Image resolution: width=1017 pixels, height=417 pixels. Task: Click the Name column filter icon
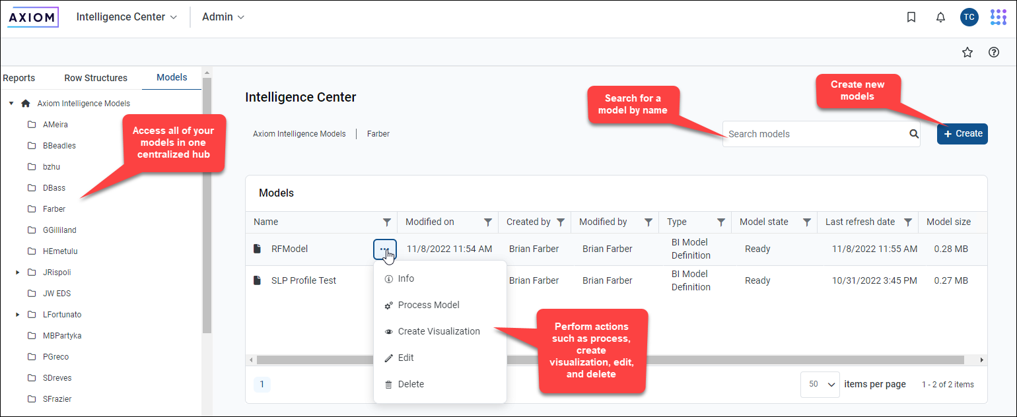(x=387, y=222)
